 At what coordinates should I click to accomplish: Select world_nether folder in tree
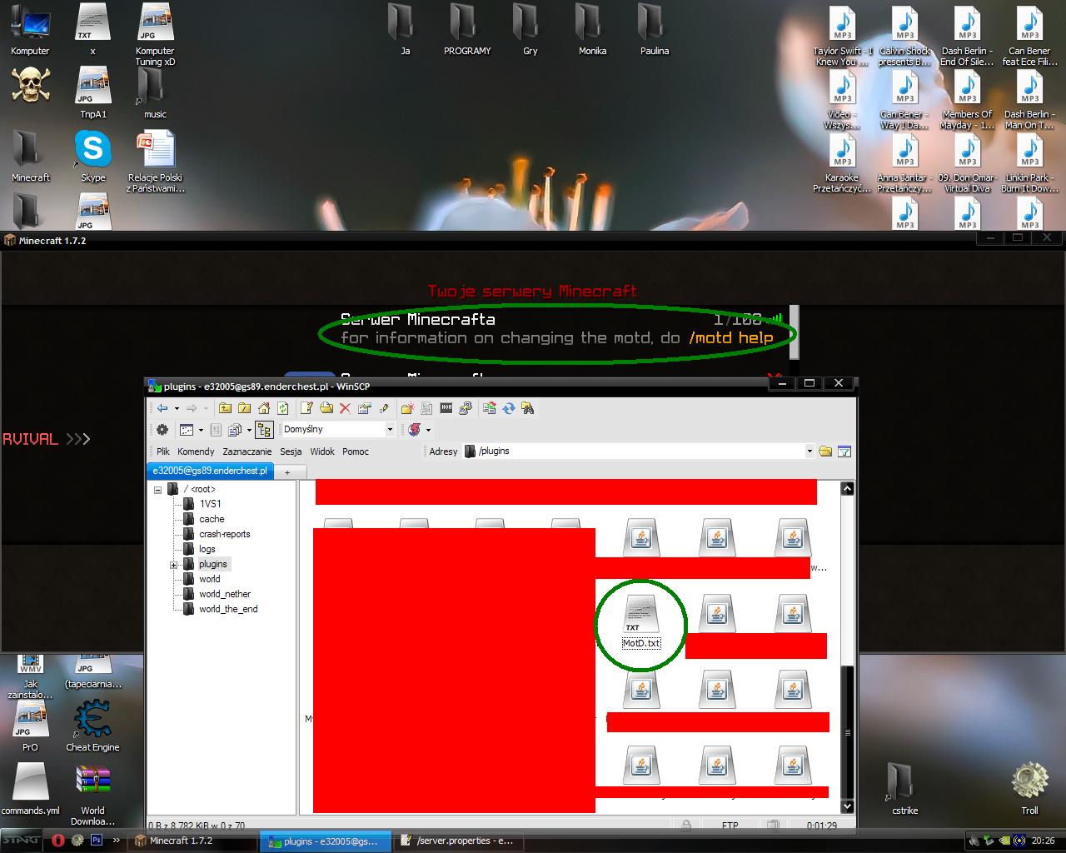tap(225, 594)
